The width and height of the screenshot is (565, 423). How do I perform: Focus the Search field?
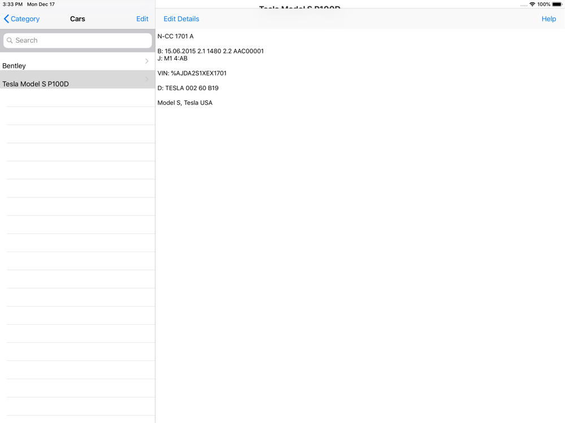[x=77, y=40]
